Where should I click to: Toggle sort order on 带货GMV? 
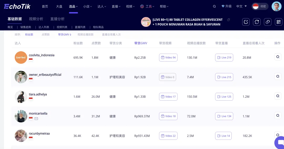(x=65, y=34)
